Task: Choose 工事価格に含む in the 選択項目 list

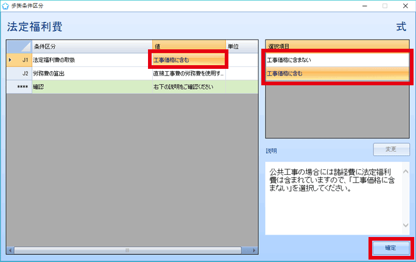Action: [x=337, y=74]
